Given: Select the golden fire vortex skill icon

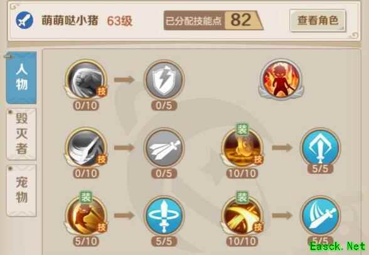Looking at the screenshot, I should click(x=242, y=147).
